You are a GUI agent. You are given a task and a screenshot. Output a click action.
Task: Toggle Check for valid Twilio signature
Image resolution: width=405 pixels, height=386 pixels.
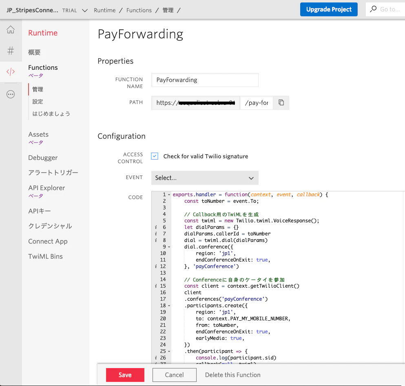point(155,156)
